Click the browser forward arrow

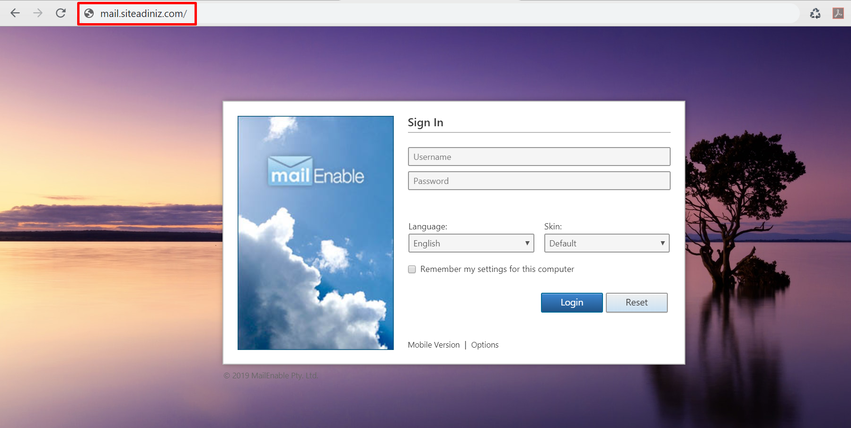click(38, 13)
